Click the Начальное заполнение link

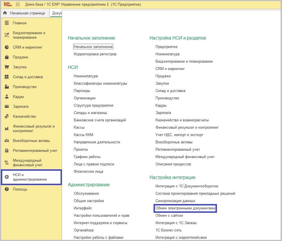[93, 47]
